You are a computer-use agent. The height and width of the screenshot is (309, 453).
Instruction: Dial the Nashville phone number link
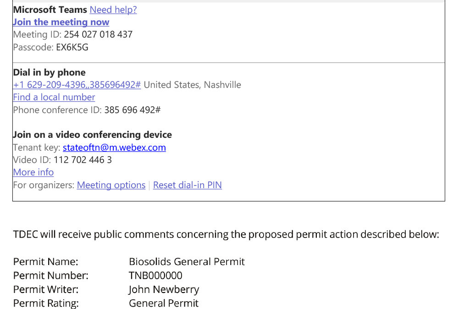77,85
